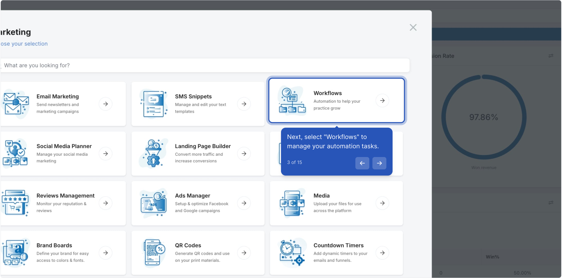Go to next tour step arrow
Screen dimensions: 562x278
pos(379,163)
